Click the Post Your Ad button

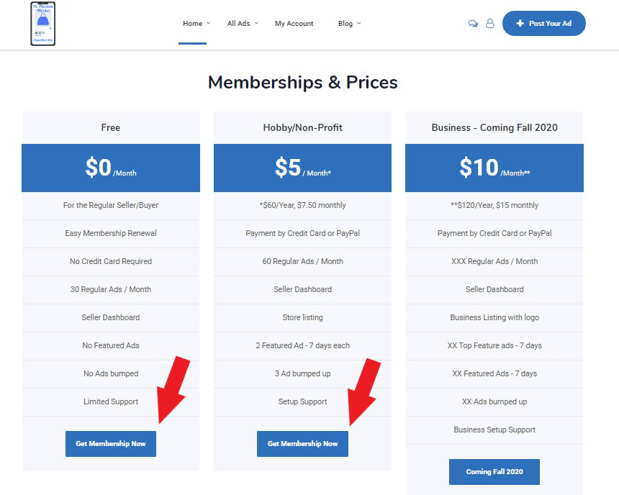[543, 23]
